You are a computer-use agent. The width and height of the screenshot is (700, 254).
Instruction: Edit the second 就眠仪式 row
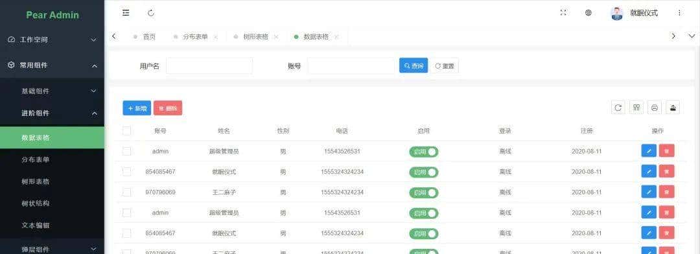point(649,233)
